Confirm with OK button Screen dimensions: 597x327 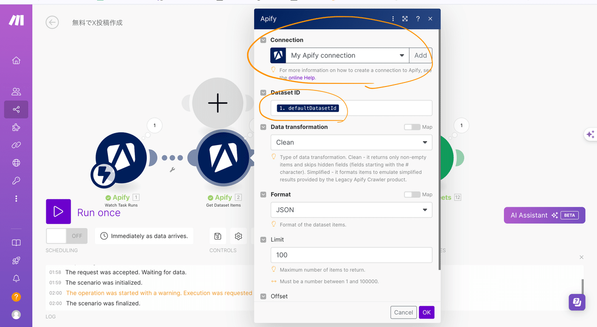click(x=426, y=313)
